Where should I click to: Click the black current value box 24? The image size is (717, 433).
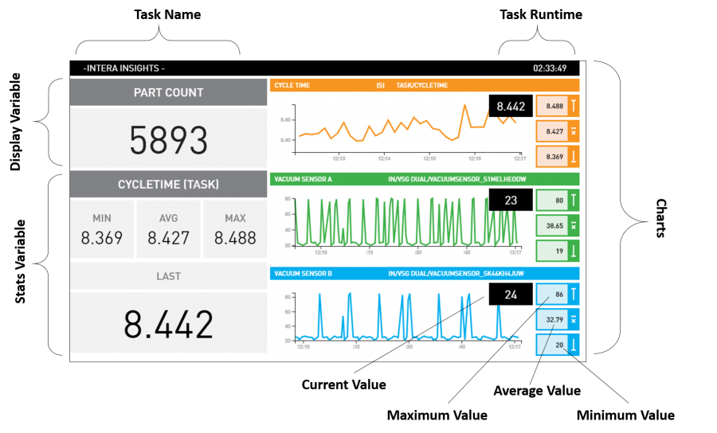tap(511, 295)
